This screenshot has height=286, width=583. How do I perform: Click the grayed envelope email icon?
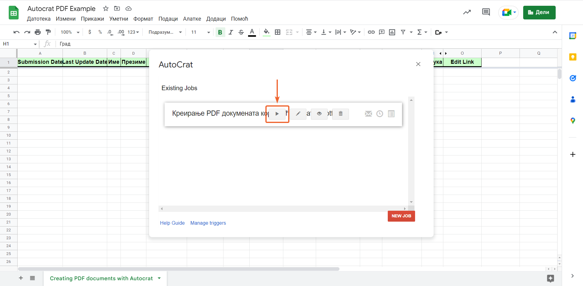tap(368, 114)
